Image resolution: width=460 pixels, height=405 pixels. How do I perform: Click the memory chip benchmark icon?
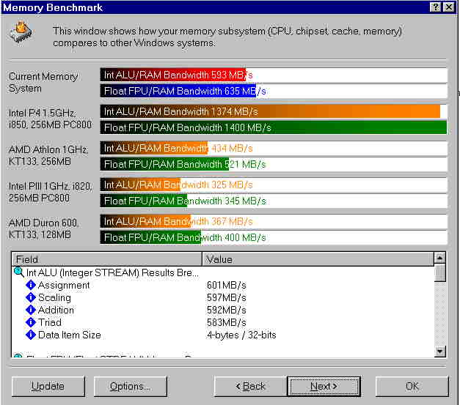pos(21,32)
